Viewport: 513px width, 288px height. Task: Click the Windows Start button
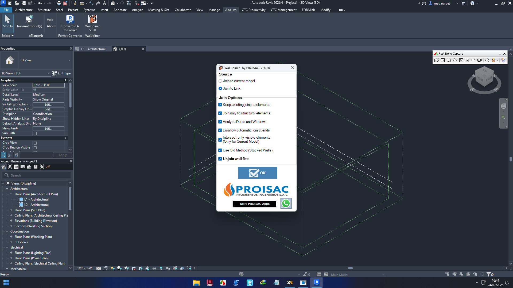click(x=6, y=283)
